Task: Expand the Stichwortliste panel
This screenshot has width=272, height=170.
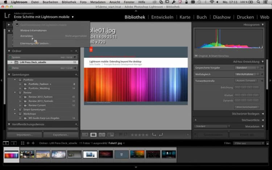Action: tap(263, 120)
